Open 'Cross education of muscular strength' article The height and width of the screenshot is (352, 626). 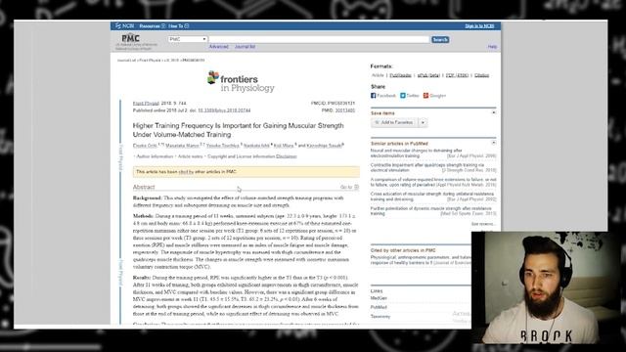pos(432,197)
